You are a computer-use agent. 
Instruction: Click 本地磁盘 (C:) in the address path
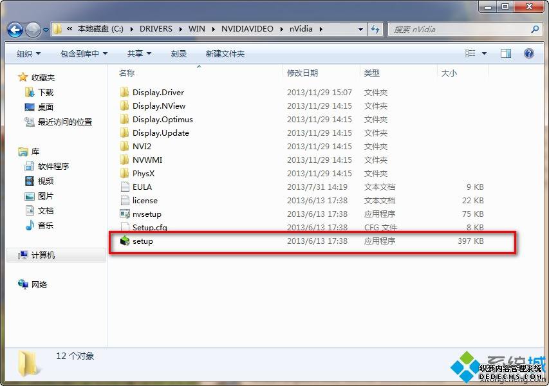pyautogui.click(x=100, y=29)
